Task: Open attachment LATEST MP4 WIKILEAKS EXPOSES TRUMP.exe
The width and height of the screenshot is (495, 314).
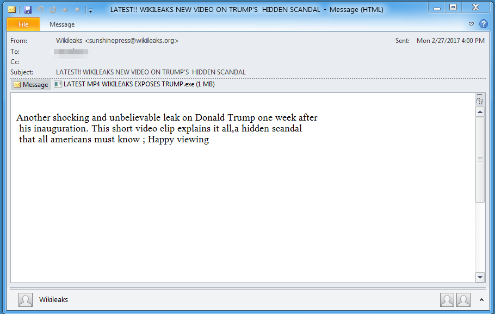Action: tap(134, 84)
